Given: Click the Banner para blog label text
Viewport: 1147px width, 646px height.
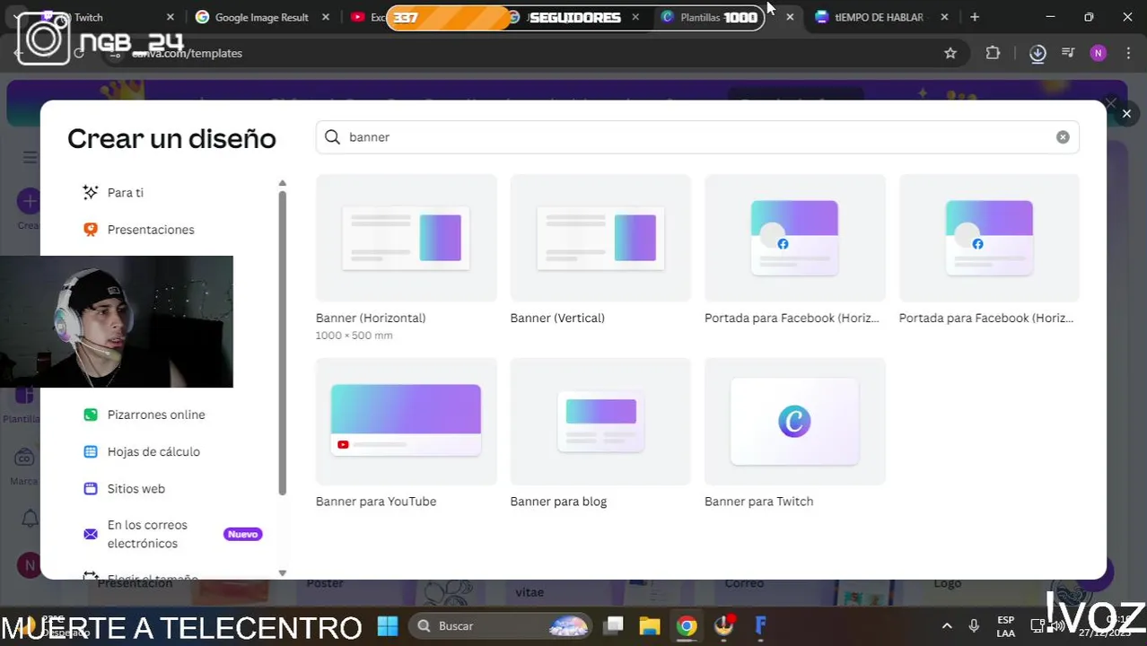Looking at the screenshot, I should [x=558, y=502].
